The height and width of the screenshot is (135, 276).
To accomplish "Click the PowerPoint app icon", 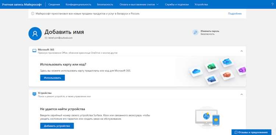I will (227, 75).
